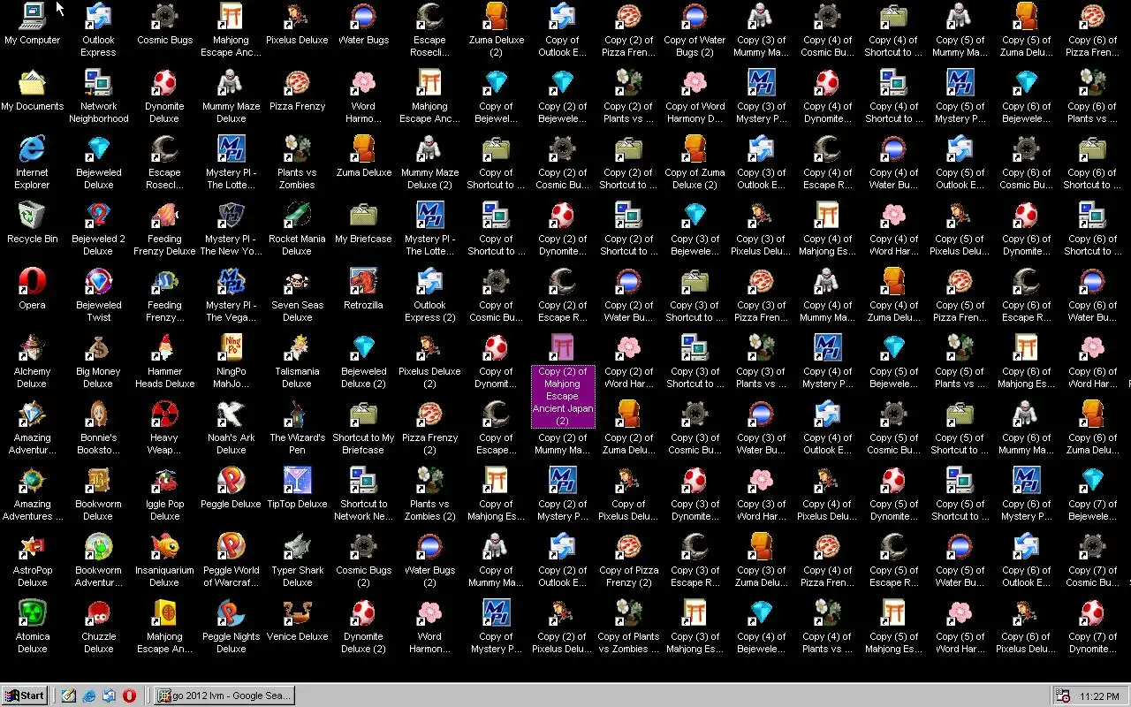Select the Feeding Frenzy Deluxe icon
The width and height of the screenshot is (1131, 707).
(x=165, y=230)
